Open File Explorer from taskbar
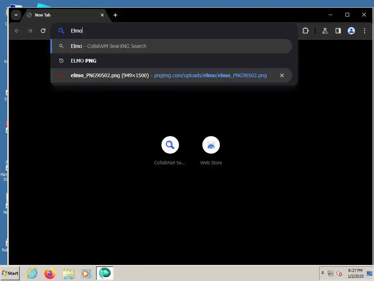Viewport: 374px width, 281px height. coord(68,273)
